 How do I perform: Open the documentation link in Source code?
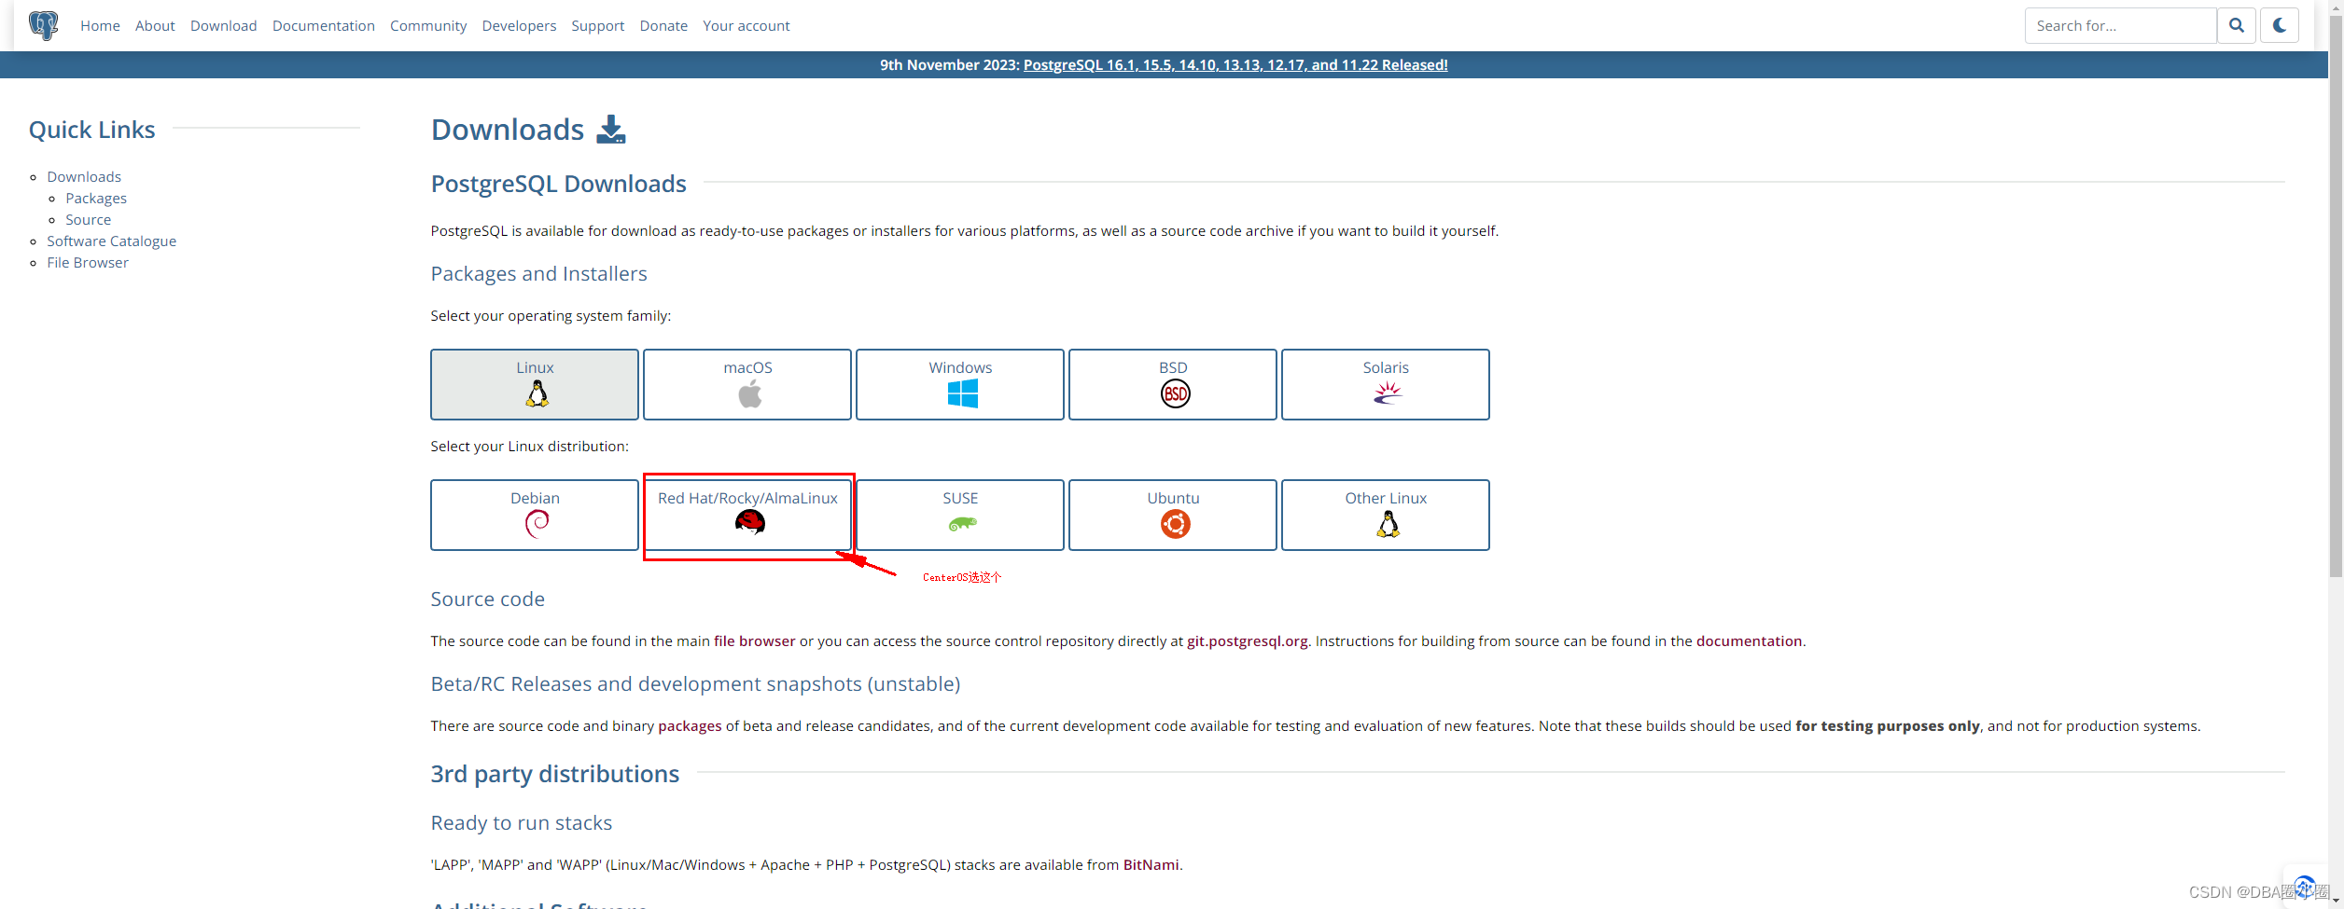(1749, 640)
